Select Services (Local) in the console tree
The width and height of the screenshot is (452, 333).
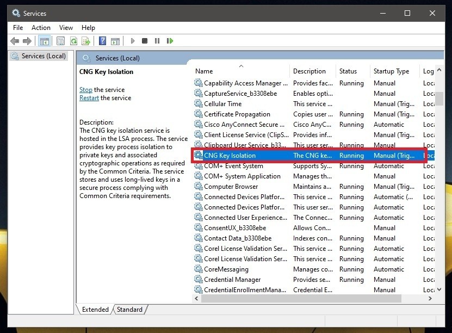pyautogui.click(x=43, y=56)
